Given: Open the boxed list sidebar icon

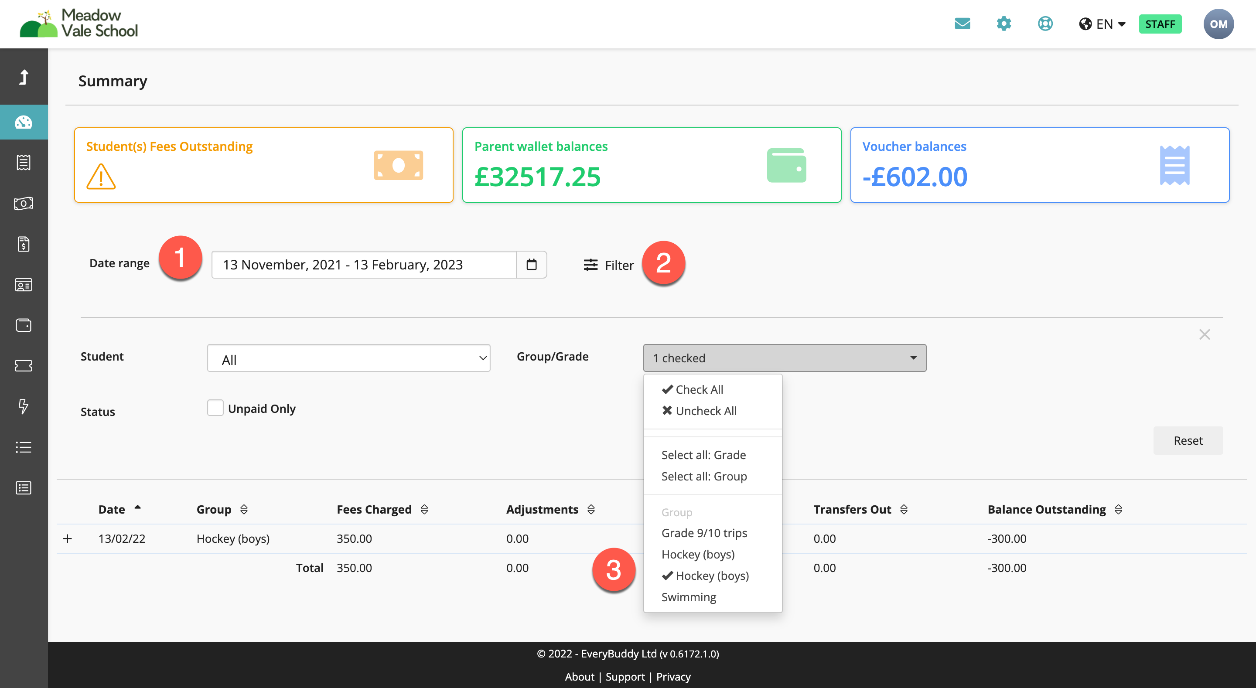Looking at the screenshot, I should click(x=24, y=487).
